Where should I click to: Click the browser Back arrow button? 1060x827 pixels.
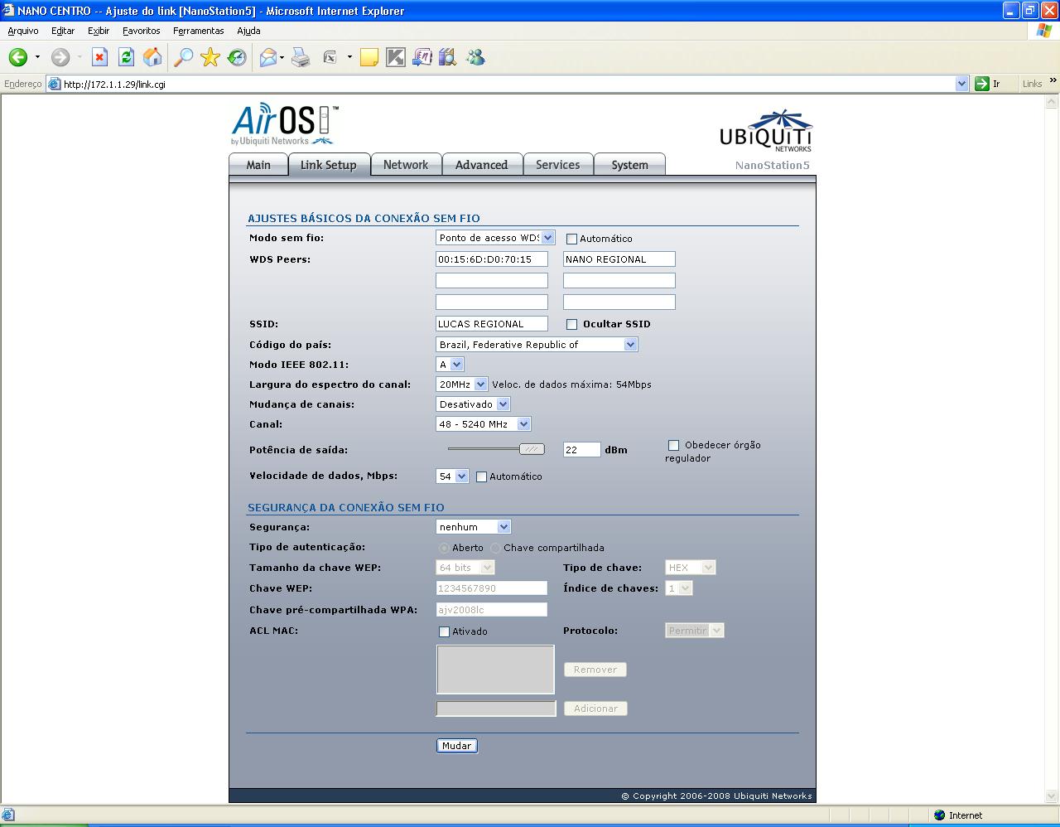(17, 57)
